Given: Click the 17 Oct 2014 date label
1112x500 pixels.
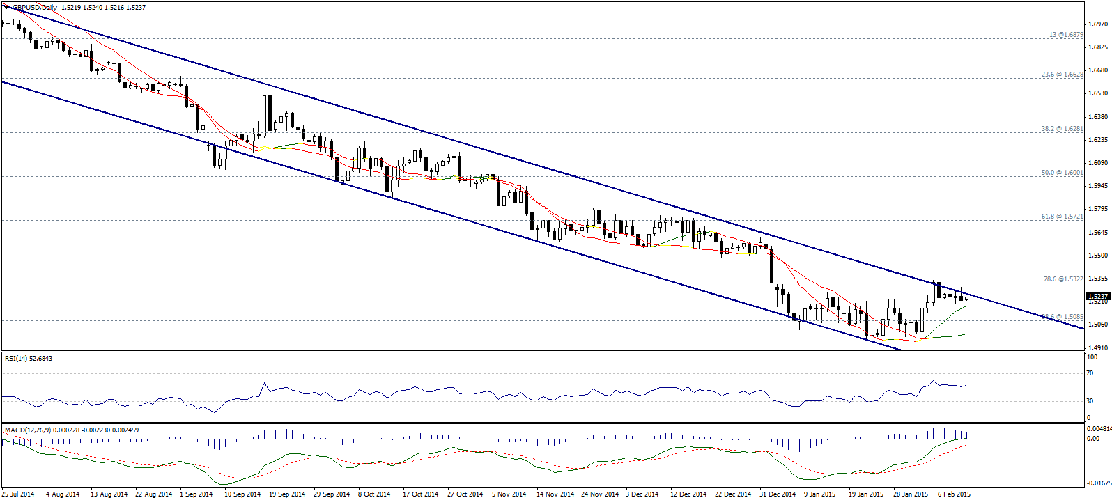Looking at the screenshot, I should click(421, 494).
